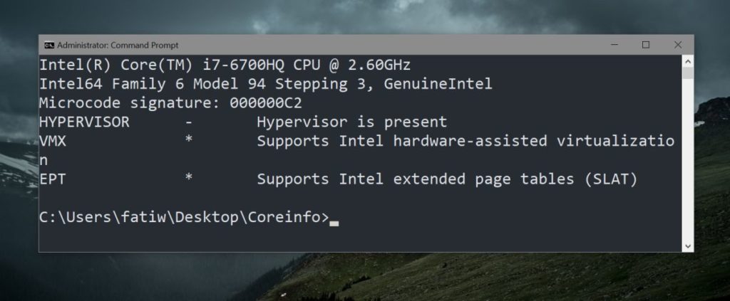The width and height of the screenshot is (730, 301).
Task: Click the i7-6700HQ CPU name line
Action: pos(225,65)
